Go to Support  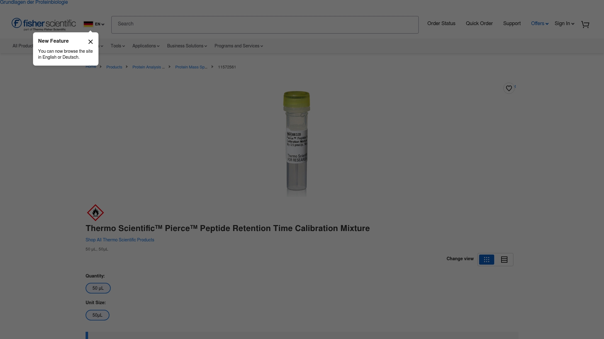[512, 24]
